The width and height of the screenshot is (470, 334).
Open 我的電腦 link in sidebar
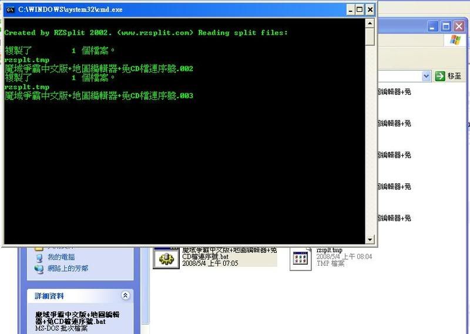click(61, 257)
